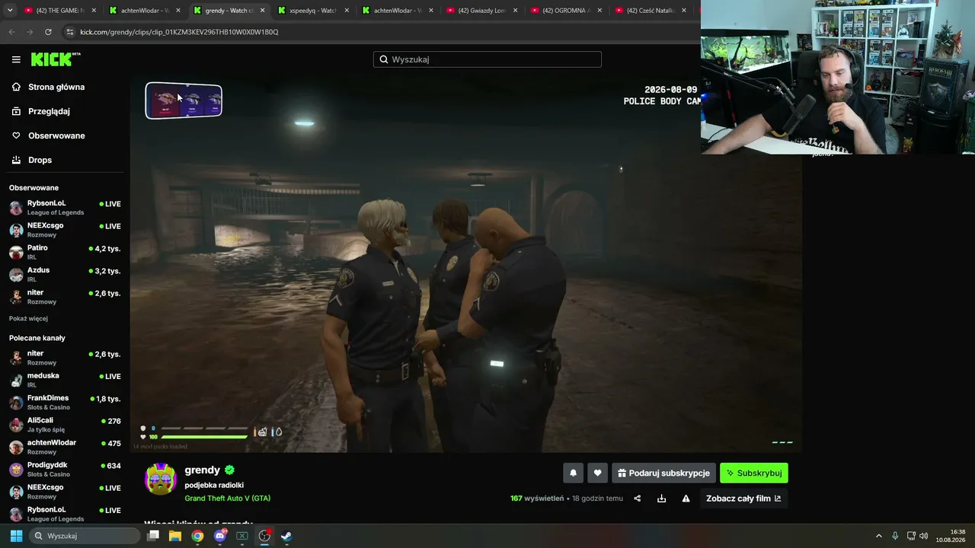This screenshot has height=548, width=975.
Task: Open Grand Theft Auto V (GTA) category link
Action: point(228,499)
